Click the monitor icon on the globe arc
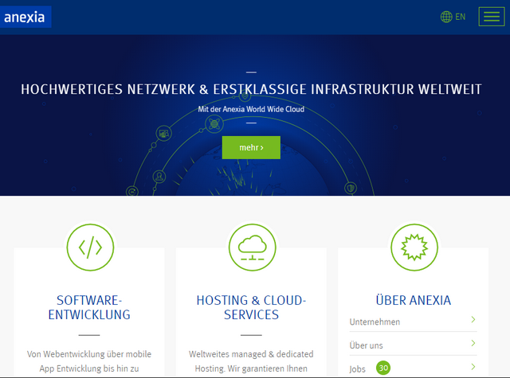This screenshot has width=510, height=378. [x=163, y=134]
